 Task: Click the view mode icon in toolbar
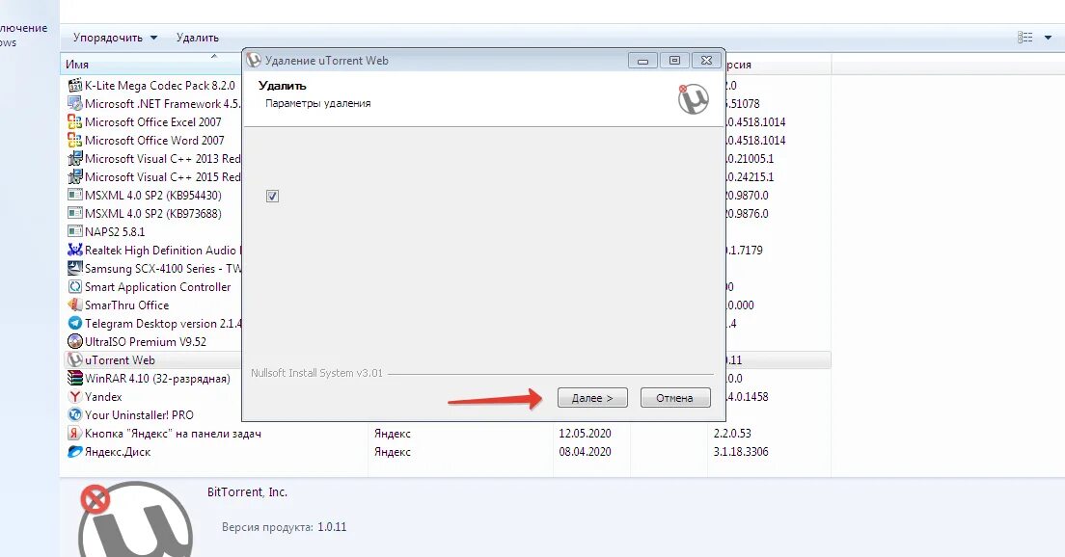[x=1024, y=38]
